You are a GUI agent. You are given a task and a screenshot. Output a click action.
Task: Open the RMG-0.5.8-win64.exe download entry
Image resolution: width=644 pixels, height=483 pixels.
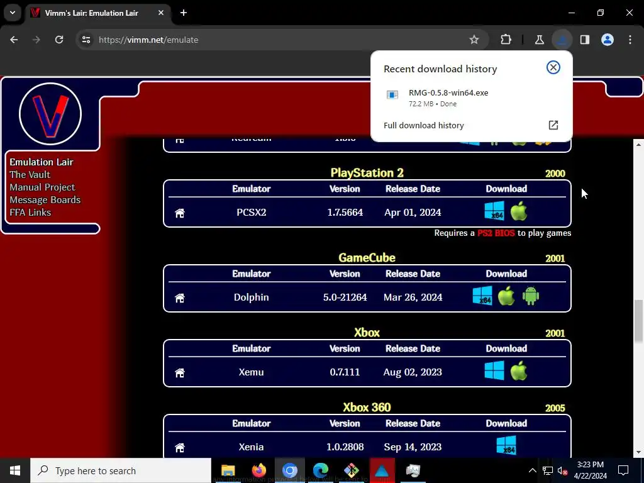[x=471, y=97]
